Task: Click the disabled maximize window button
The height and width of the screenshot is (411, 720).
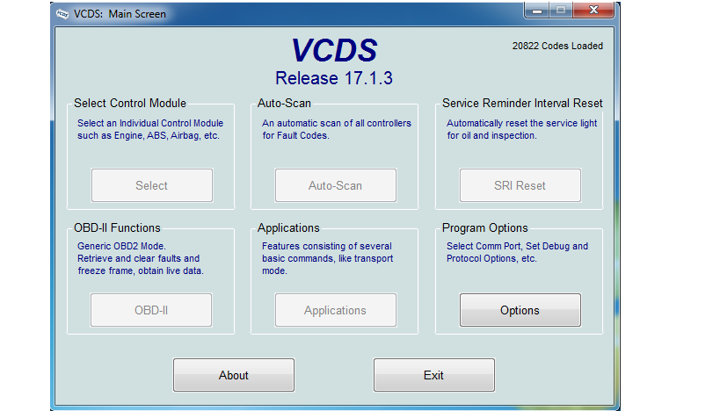Action: pyautogui.click(x=561, y=10)
